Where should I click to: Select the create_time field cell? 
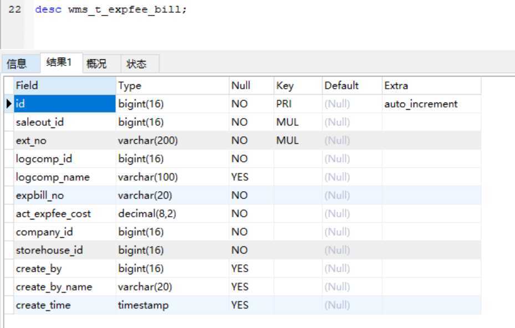65,305
